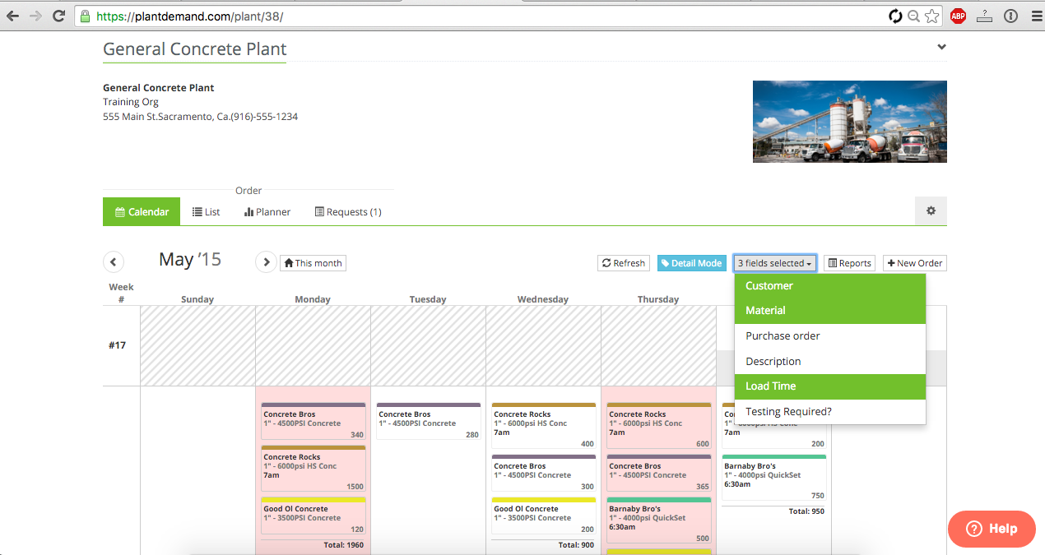The height and width of the screenshot is (555, 1045).
Task: Click the New Order button
Action: click(914, 263)
